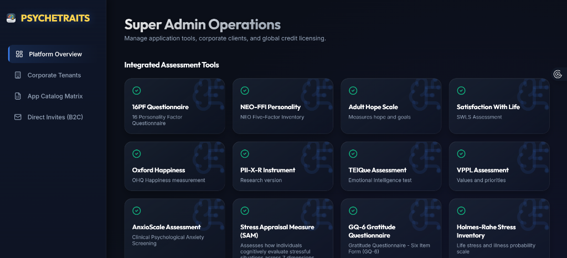Click 'Measures hope and goals' description
Viewport: 567px width, 258px height.
click(379, 117)
